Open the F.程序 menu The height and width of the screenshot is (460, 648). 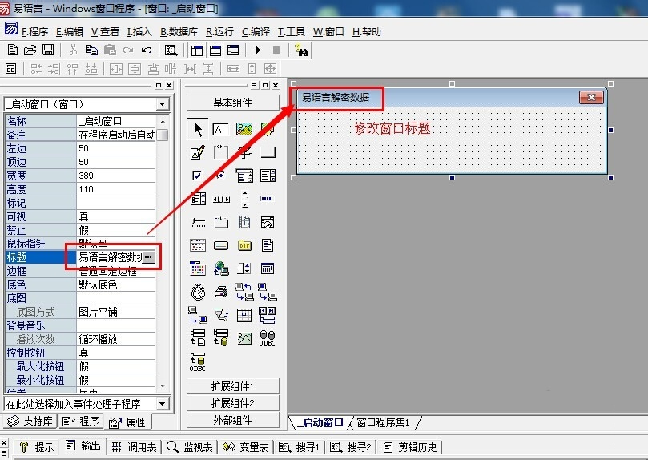point(34,32)
